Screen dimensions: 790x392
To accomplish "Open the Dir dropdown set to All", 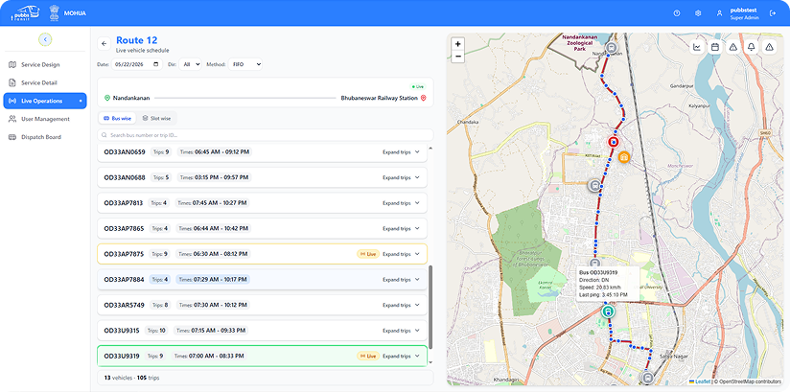I will click(190, 64).
